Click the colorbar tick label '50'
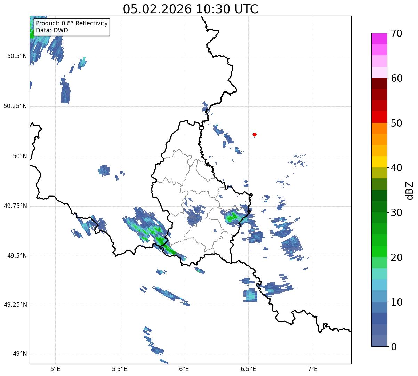Image resolution: width=418 pixels, height=376 pixels. tap(396, 123)
